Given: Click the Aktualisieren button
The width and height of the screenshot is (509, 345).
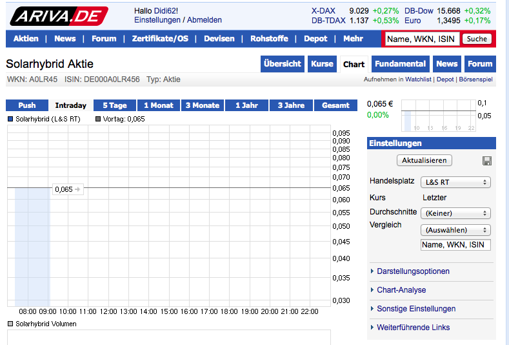Looking at the screenshot, I should 424,160.
